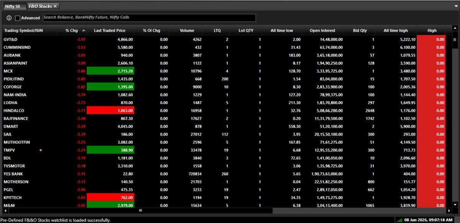
Task: Close the F&O Stocks tab
Action: tap(55, 6)
